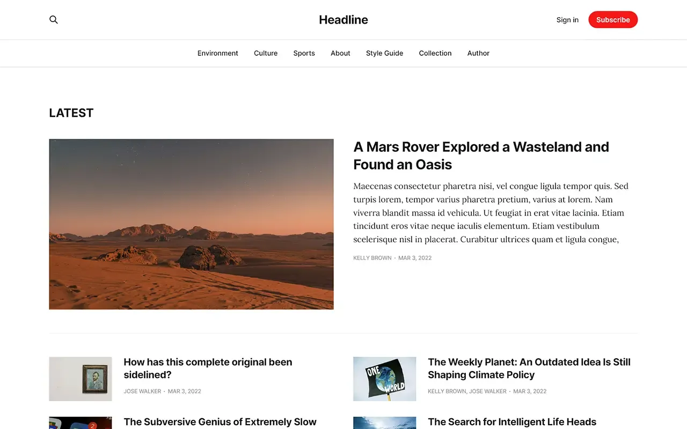Open the Sports section
687x429 pixels.
(x=304, y=53)
